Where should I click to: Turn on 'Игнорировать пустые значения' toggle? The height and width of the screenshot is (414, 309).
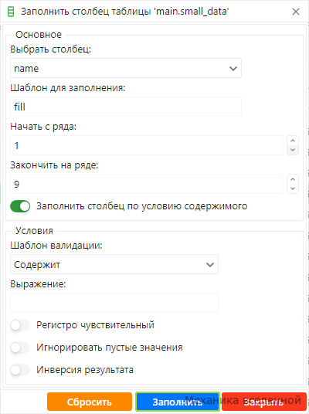[20, 348]
